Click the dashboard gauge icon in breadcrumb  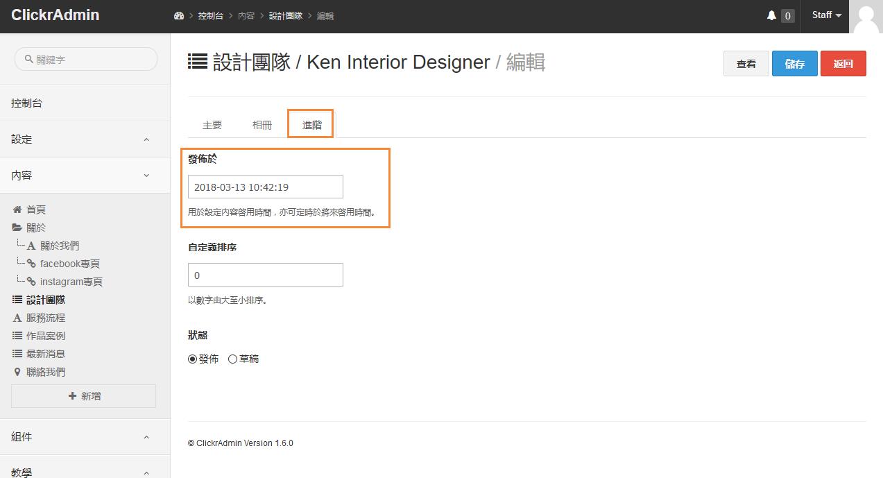179,15
